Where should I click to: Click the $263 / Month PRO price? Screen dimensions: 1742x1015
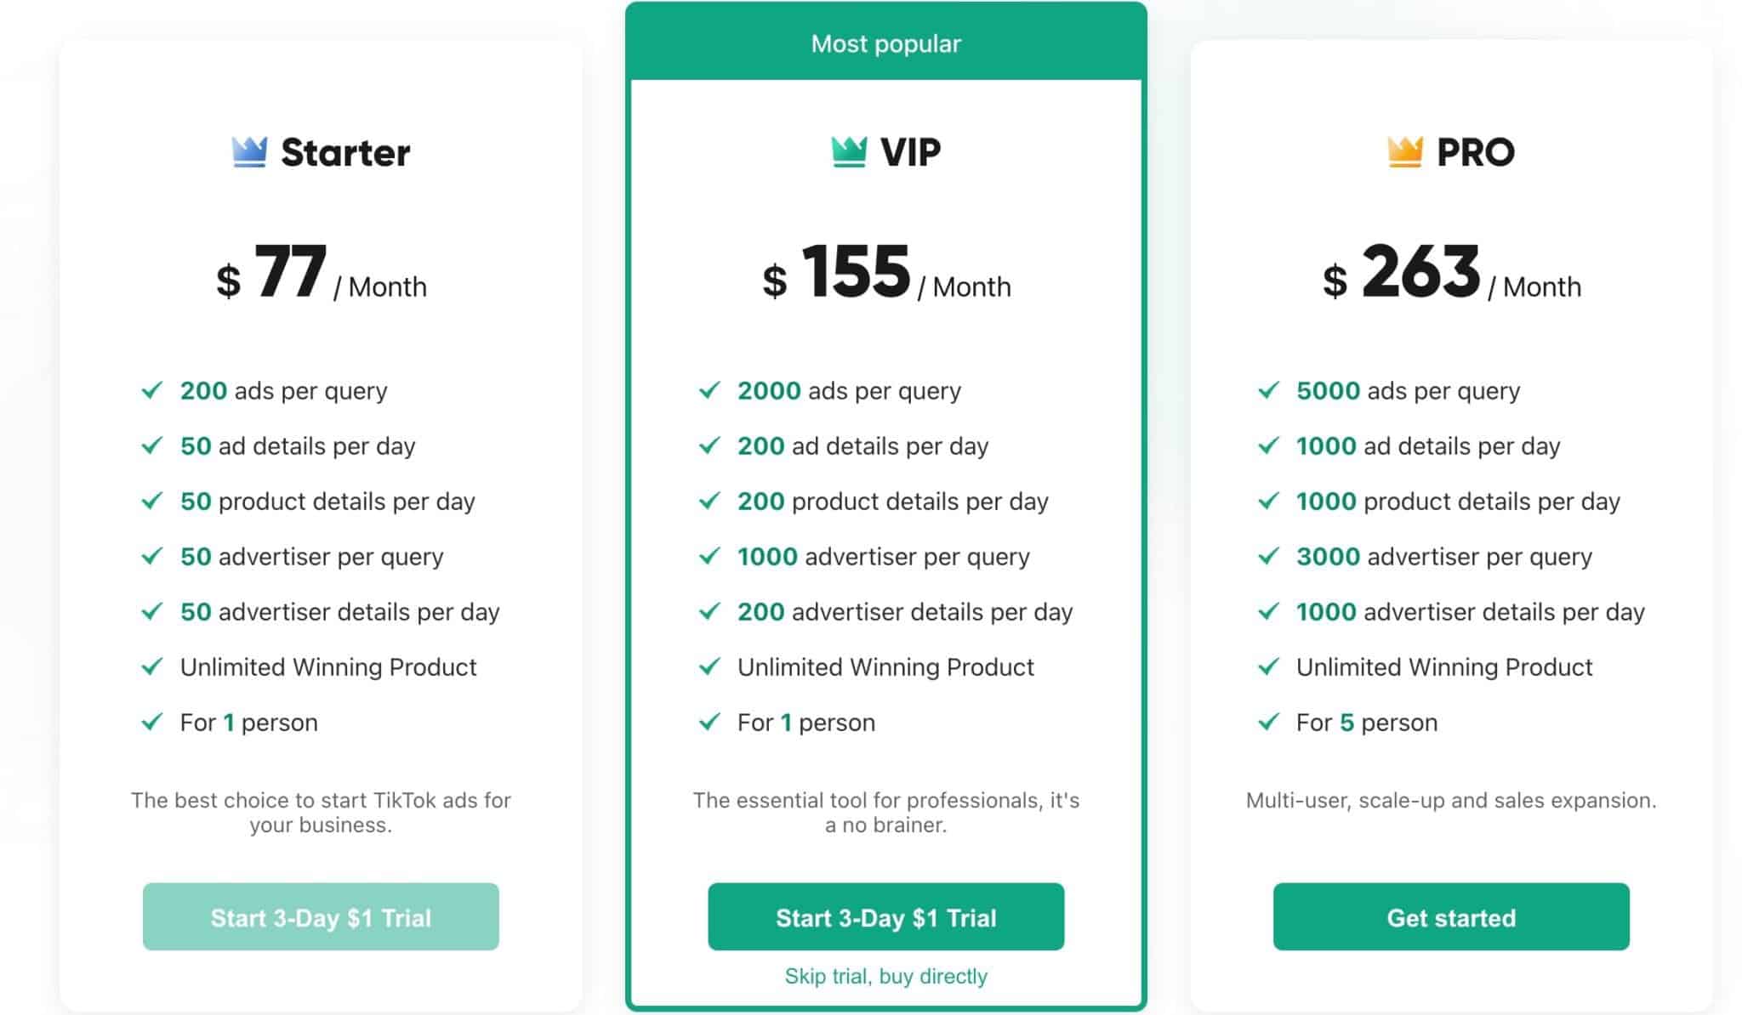[x=1451, y=274]
